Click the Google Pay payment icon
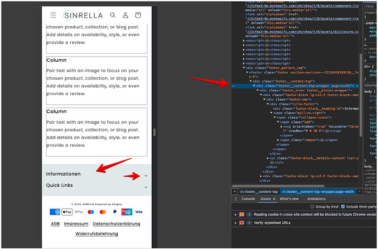 (x=79, y=212)
